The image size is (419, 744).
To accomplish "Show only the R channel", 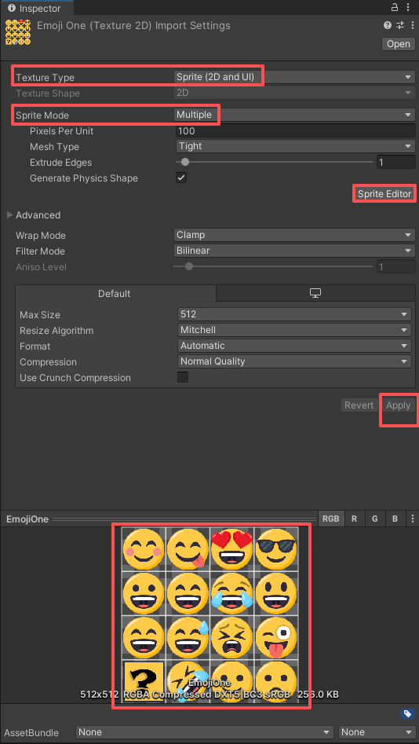I will tap(354, 519).
